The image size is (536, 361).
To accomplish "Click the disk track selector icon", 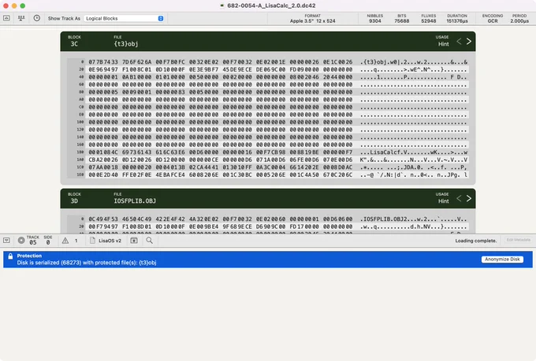I will pos(21,240).
